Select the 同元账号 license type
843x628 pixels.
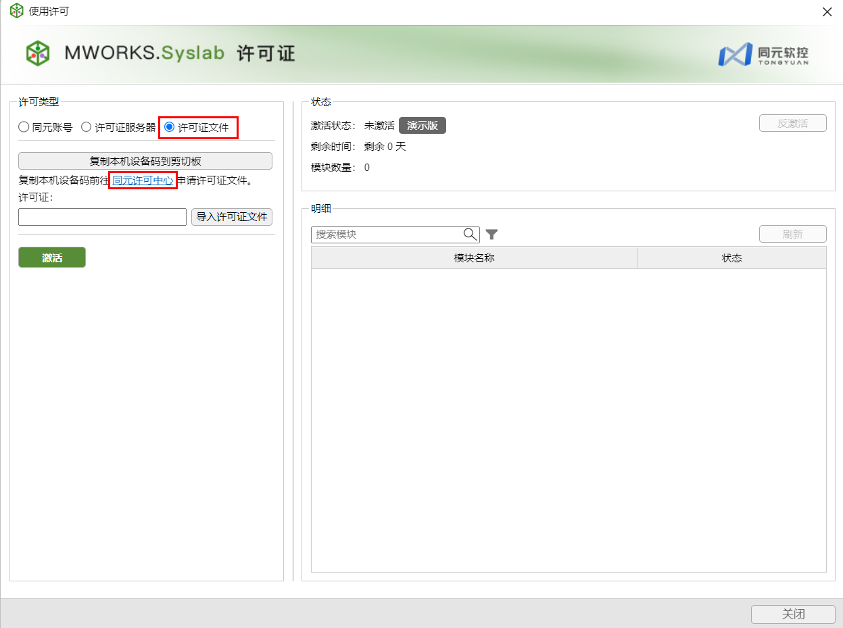click(x=24, y=127)
